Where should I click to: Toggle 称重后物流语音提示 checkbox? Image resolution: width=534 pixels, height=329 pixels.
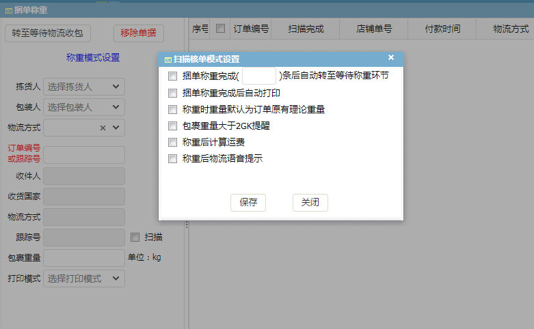pyautogui.click(x=173, y=158)
